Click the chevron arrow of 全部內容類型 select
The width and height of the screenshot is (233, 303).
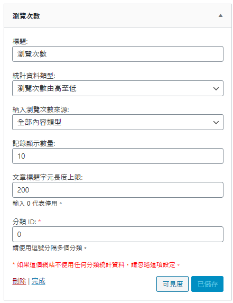[216, 122]
